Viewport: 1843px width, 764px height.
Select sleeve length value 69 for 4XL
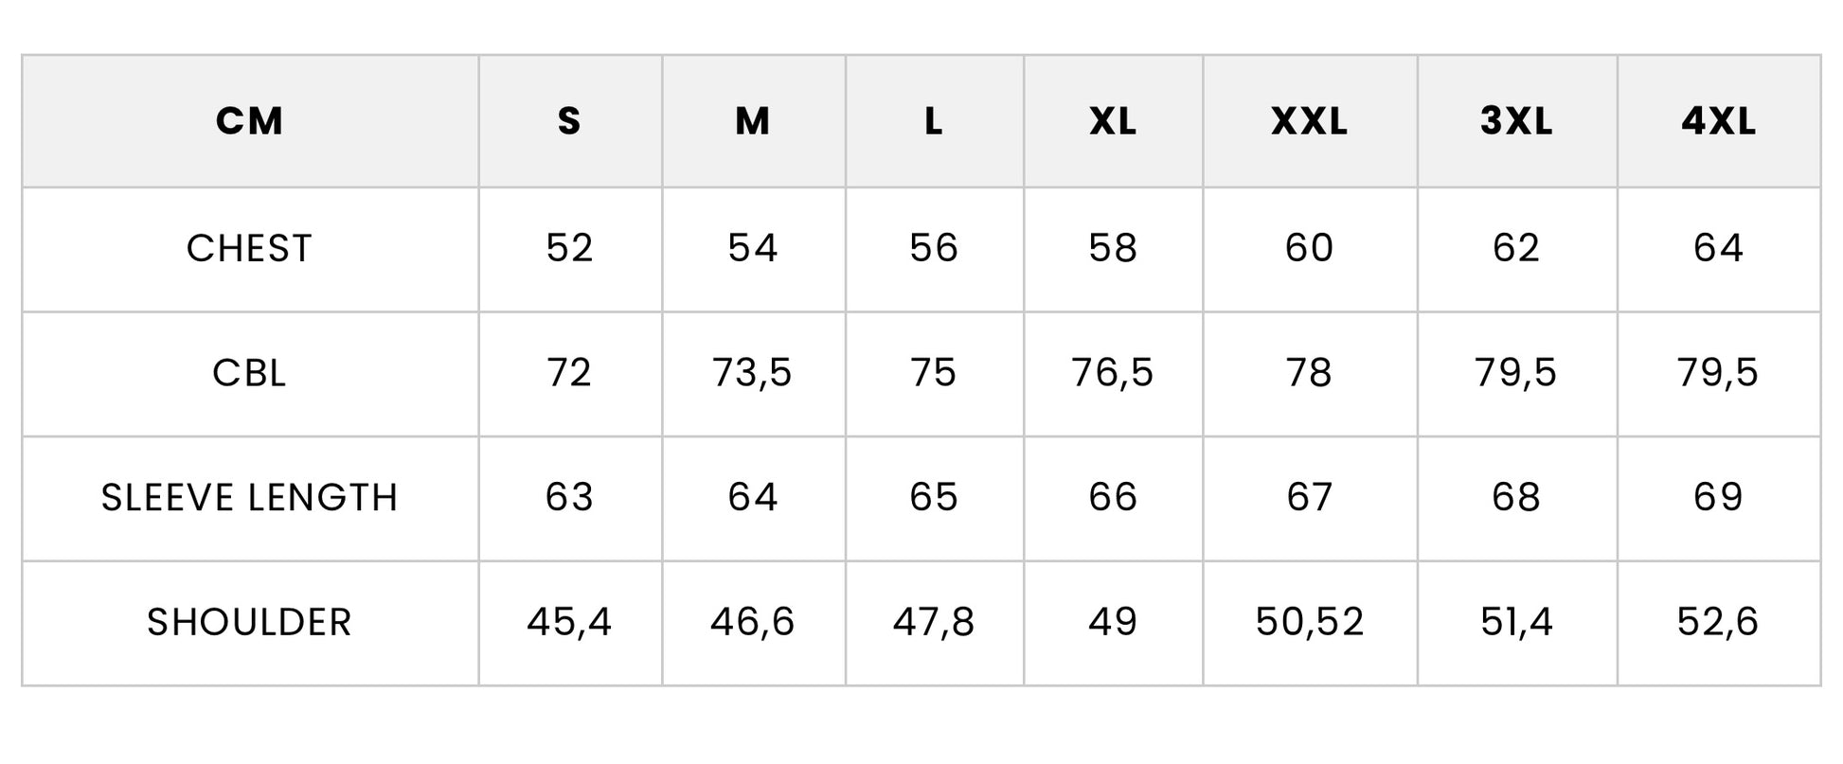point(1718,497)
